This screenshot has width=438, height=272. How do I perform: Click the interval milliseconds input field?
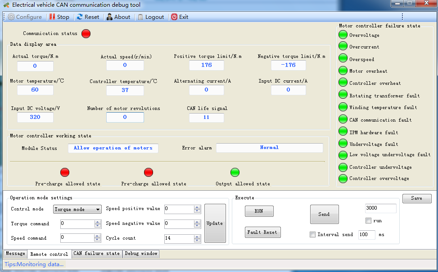[x=367, y=235]
